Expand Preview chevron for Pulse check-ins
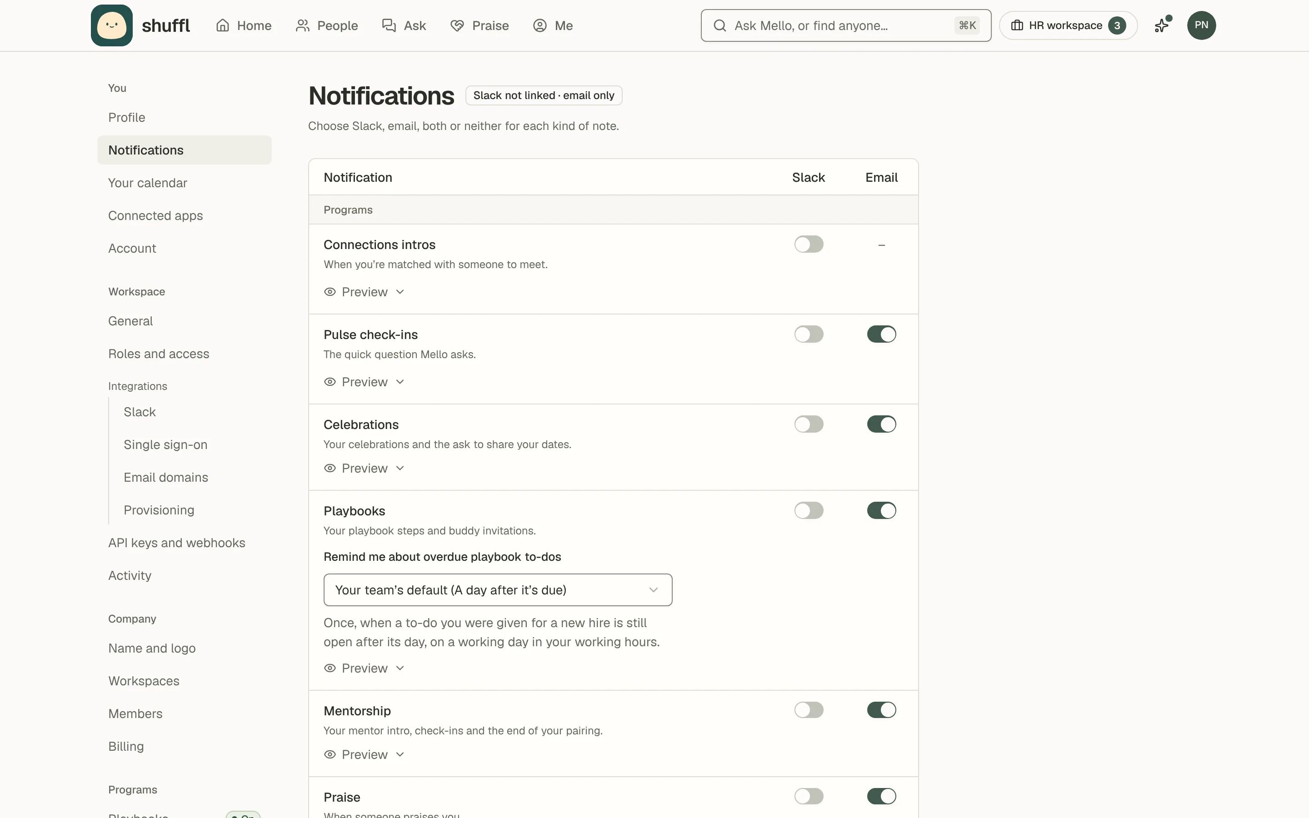1309x818 pixels. [x=400, y=382]
